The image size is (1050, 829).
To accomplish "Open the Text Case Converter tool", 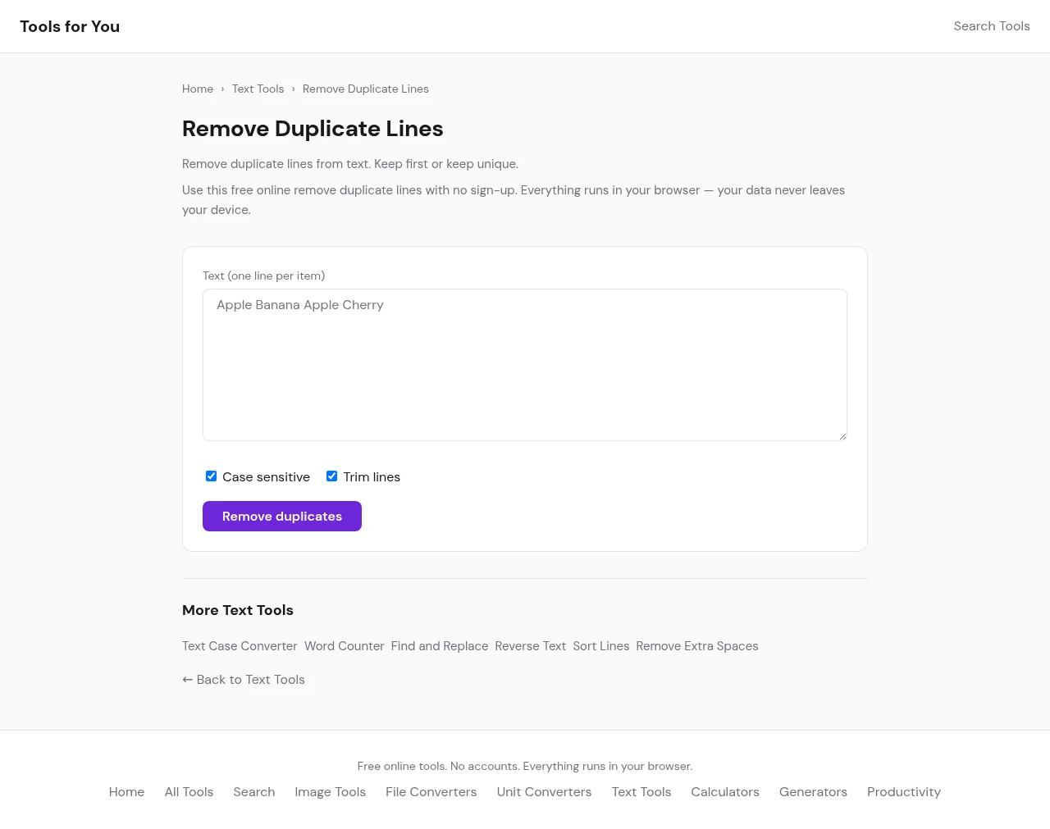I will 240,646.
